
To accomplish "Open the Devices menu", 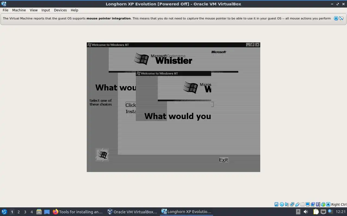I will point(60,10).
